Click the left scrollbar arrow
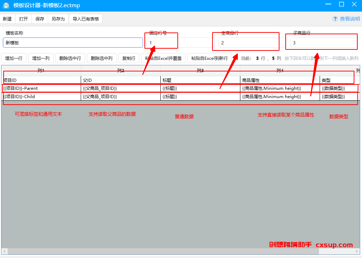The height and width of the screenshot is (258, 362). tap(5, 252)
